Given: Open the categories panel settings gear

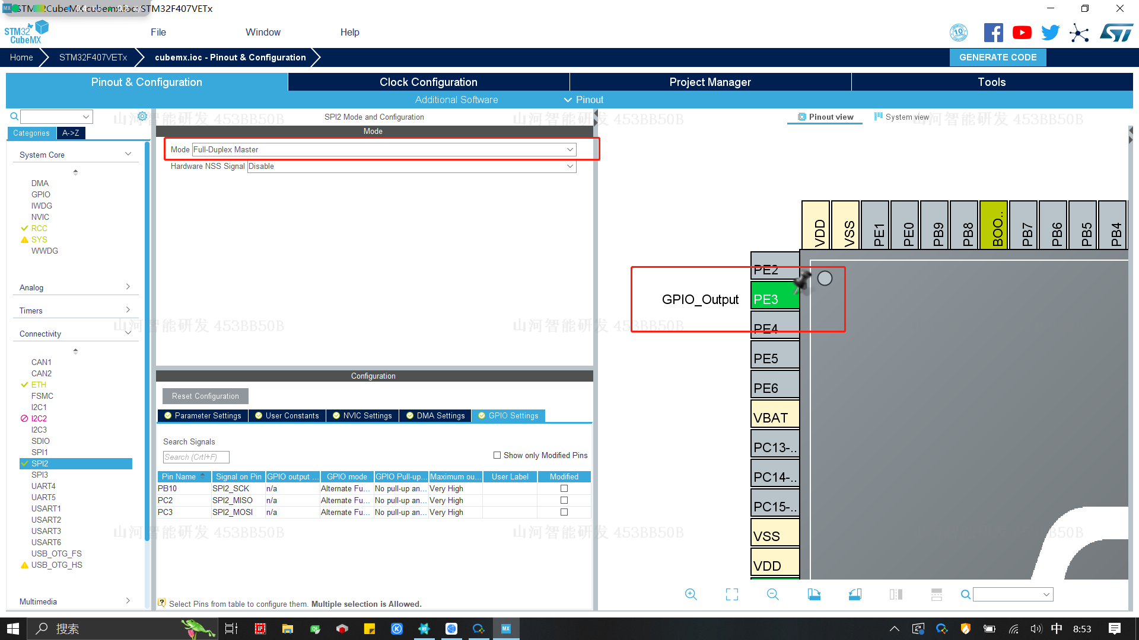Looking at the screenshot, I should point(142,116).
